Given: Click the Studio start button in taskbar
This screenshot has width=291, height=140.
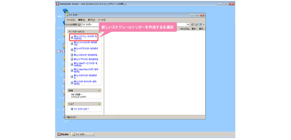Looking at the screenshot, I should 63,134.
